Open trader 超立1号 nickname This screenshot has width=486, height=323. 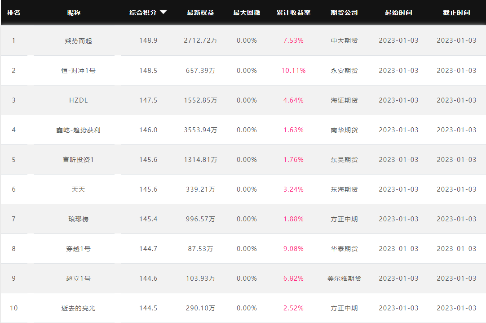point(79,278)
